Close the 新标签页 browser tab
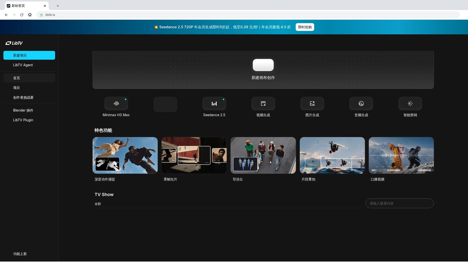Image resolution: width=468 pixels, height=263 pixels. [x=45, y=6]
